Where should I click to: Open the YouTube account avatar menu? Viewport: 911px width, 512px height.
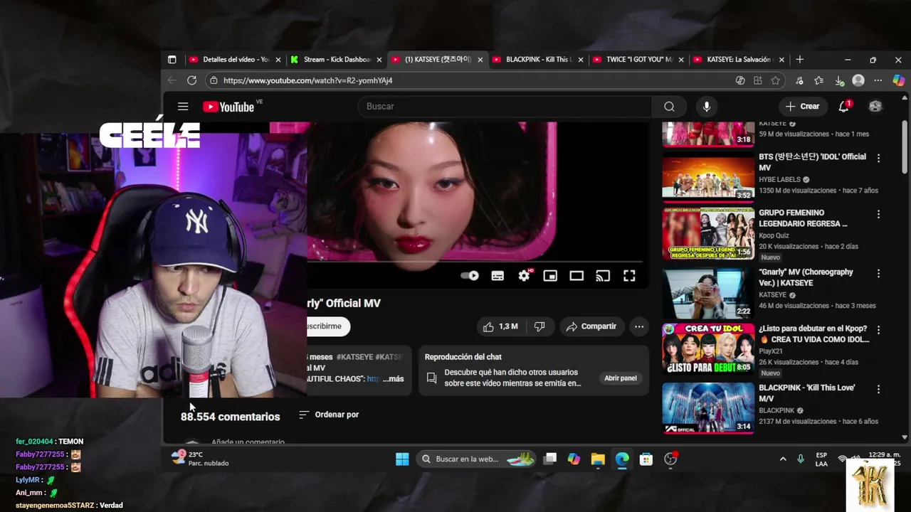(x=875, y=107)
